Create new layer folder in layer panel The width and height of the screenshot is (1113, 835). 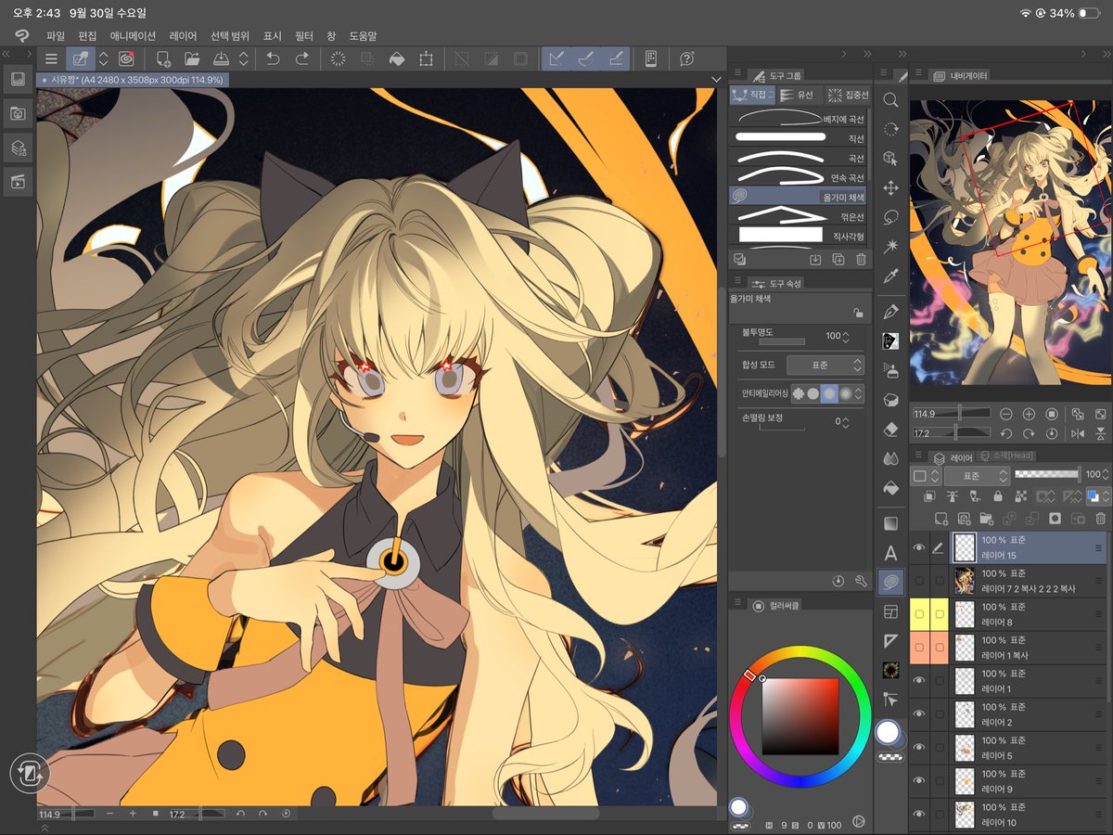(x=986, y=519)
